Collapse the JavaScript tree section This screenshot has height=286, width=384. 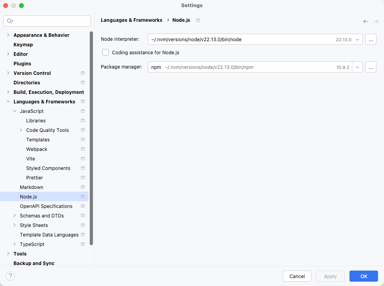click(x=15, y=111)
